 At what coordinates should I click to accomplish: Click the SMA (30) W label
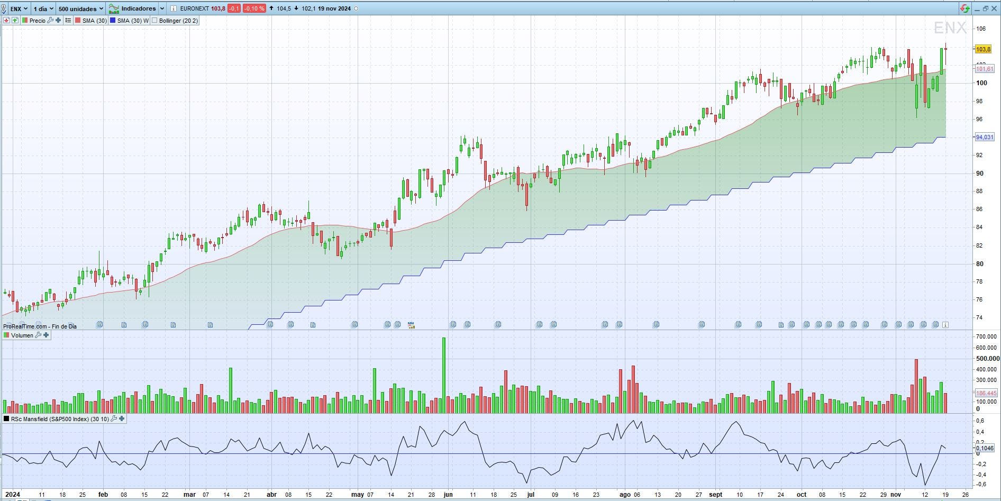[133, 21]
